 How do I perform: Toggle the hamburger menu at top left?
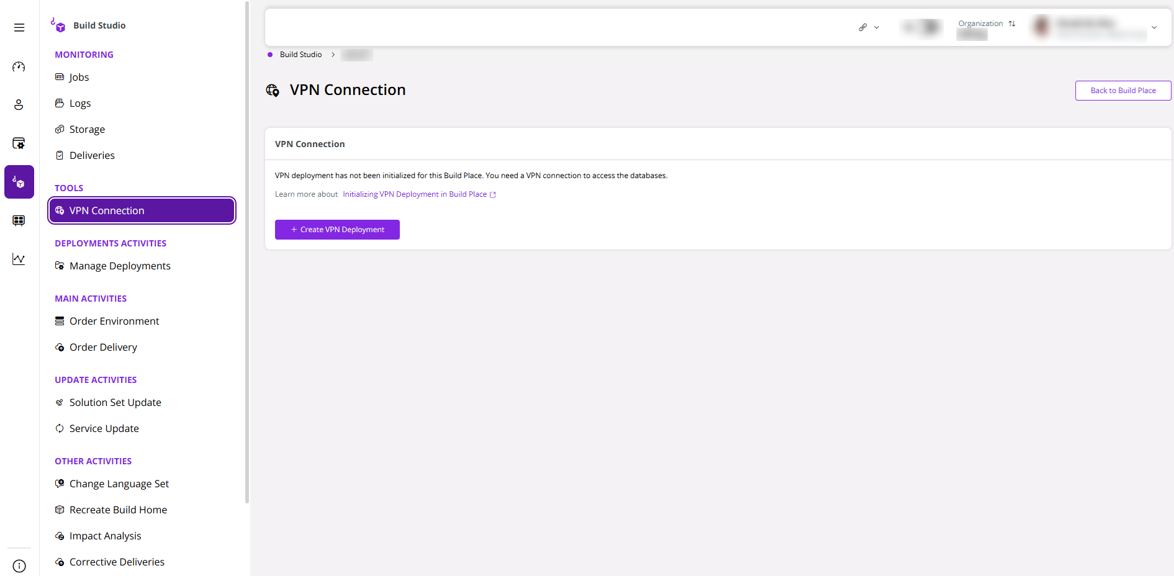(19, 27)
